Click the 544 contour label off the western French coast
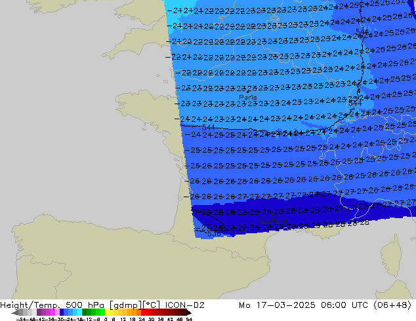 208,127
